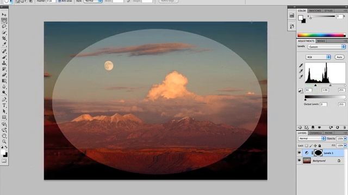Open the Opacity slider arrow
The width and height of the screenshot is (348, 195).
click(x=345, y=139)
